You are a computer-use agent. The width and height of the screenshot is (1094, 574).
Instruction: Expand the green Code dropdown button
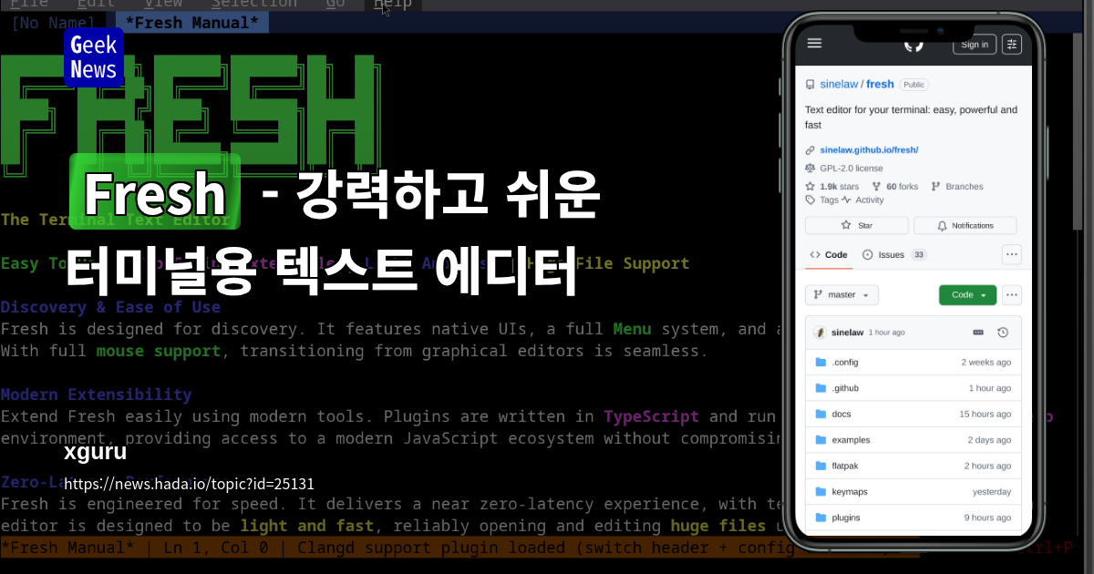click(x=967, y=294)
